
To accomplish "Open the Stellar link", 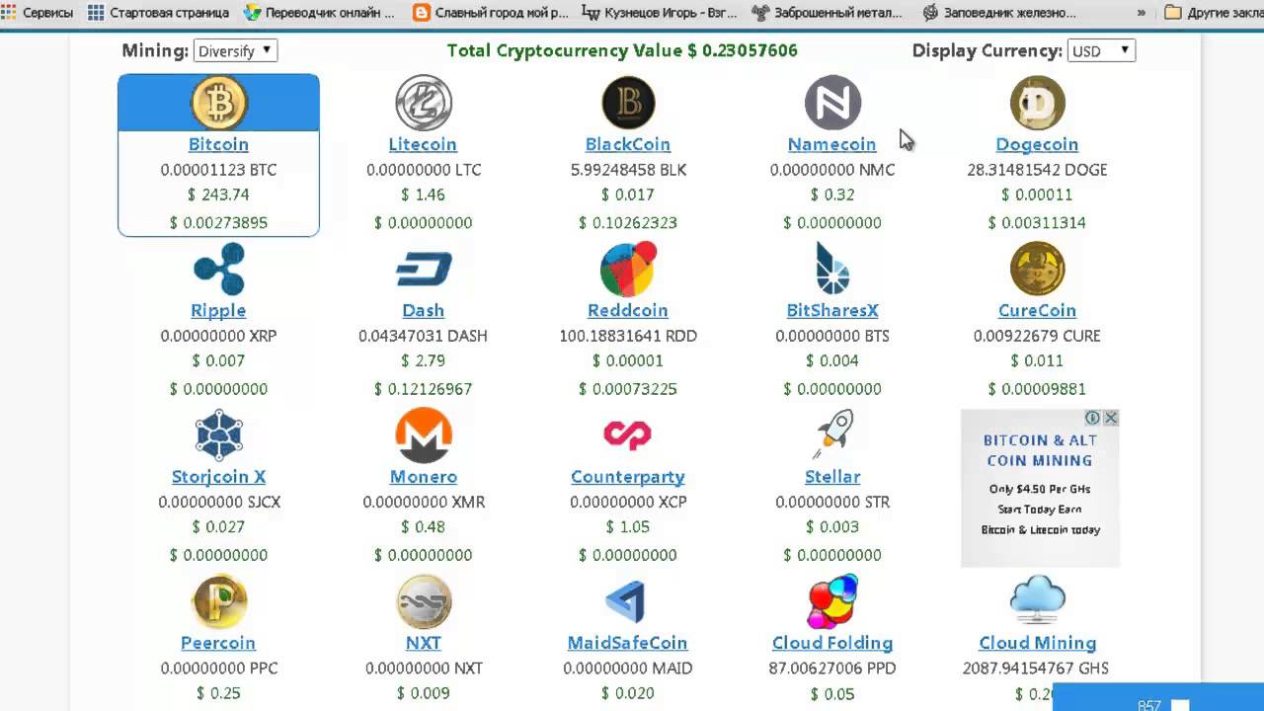I will click(832, 476).
